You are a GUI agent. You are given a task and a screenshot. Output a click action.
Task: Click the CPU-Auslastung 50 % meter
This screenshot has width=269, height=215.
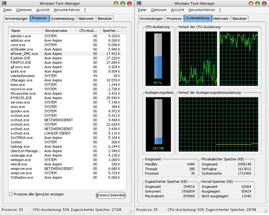158,58
